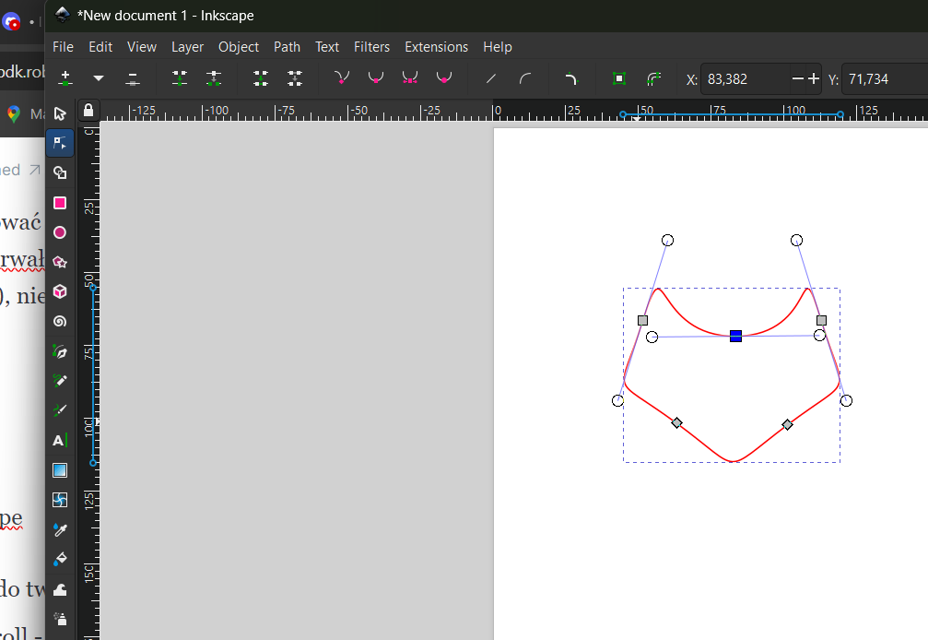Viewport: 928px width, 640px height.
Task: Select the Gradient tool
Action: click(x=60, y=470)
